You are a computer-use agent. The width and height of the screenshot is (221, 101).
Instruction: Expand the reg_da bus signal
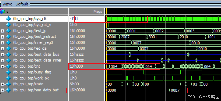coord(3,49)
